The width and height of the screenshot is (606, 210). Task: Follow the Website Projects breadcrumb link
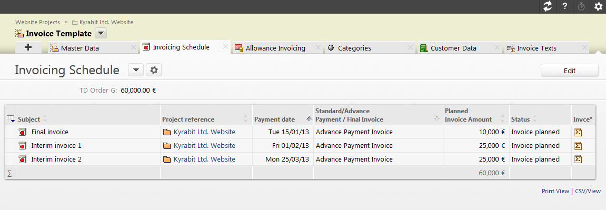(37, 22)
